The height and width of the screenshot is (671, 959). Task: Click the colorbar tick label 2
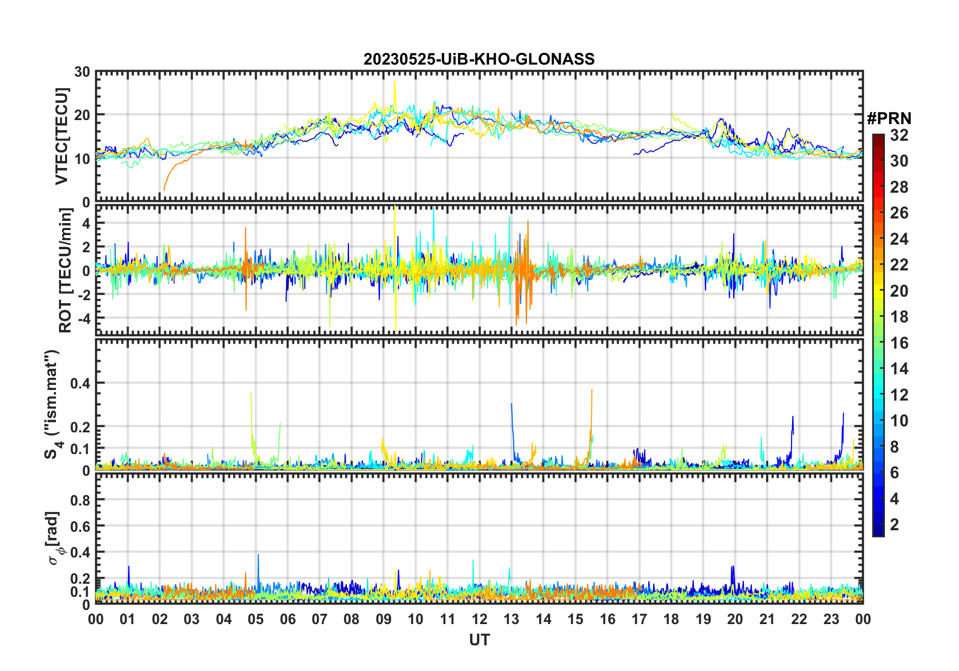point(894,525)
